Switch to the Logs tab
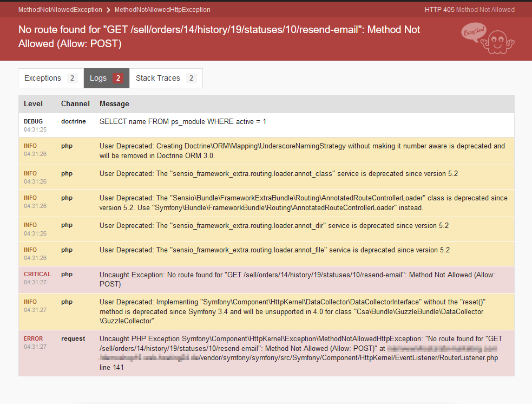The image size is (532, 404). pyautogui.click(x=107, y=78)
